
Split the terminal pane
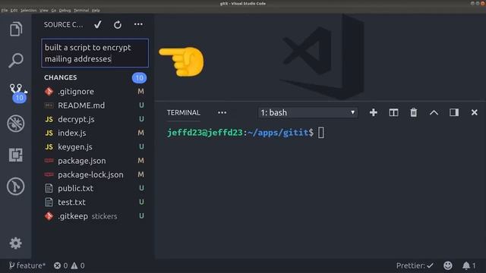393,112
